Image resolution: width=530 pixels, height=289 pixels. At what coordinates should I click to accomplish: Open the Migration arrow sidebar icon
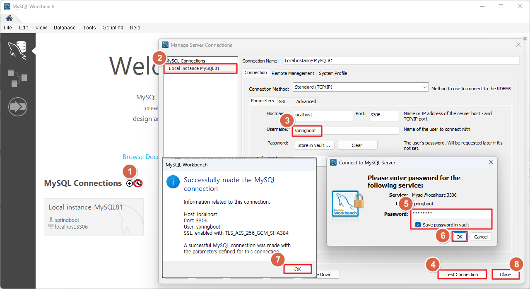coord(17,107)
